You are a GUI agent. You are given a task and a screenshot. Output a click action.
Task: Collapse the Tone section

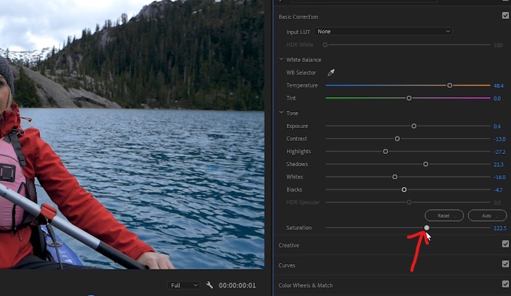[281, 113]
